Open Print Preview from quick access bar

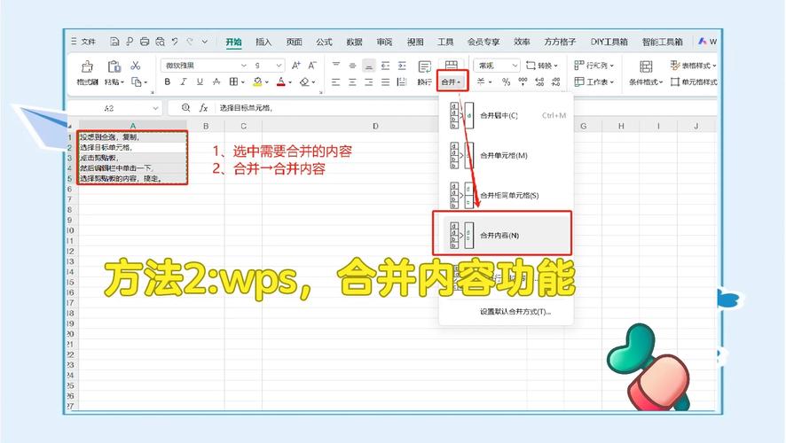(161, 42)
